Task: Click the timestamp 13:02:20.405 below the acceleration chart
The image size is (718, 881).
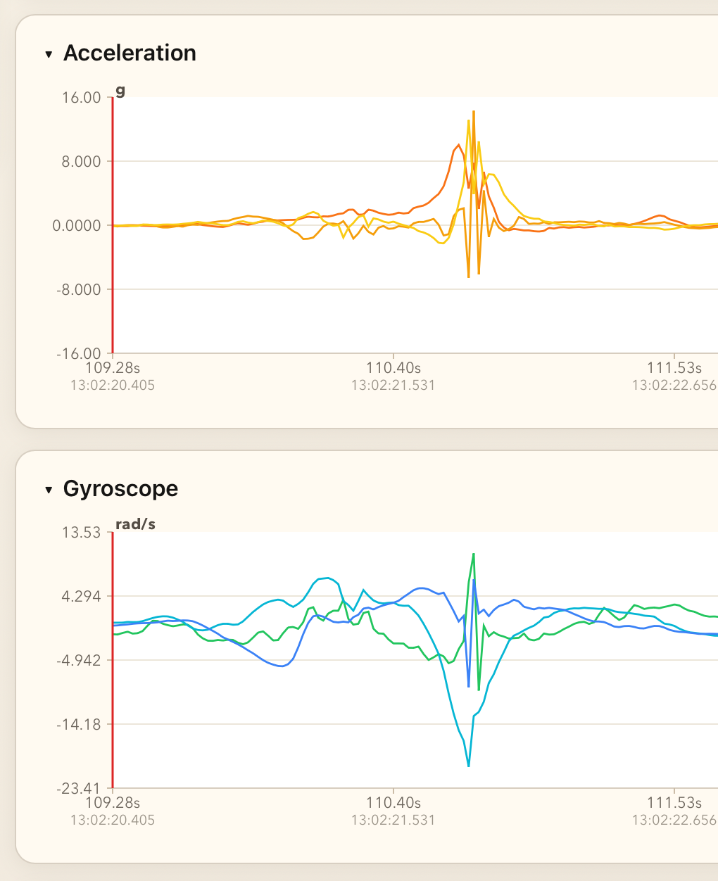Action: (x=113, y=386)
